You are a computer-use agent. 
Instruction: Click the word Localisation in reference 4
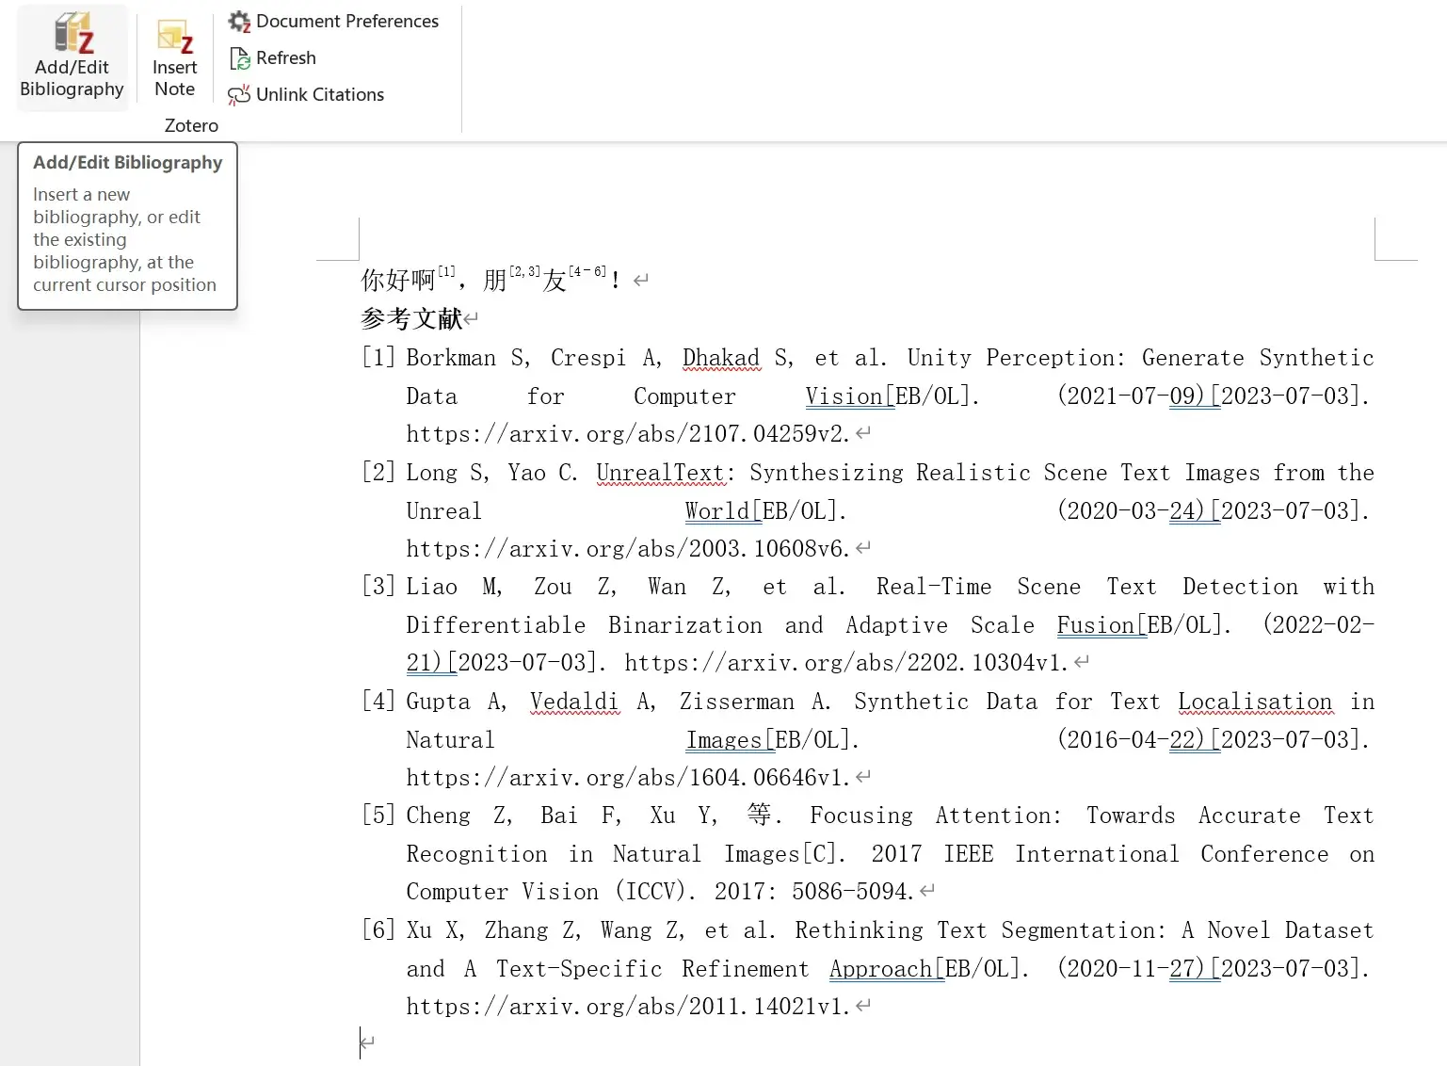coord(1255,702)
